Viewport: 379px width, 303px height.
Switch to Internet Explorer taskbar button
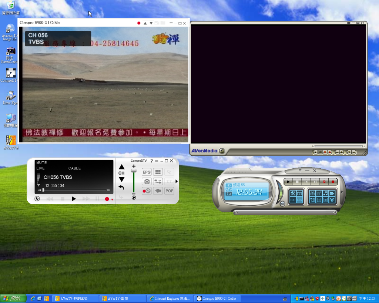(170, 299)
